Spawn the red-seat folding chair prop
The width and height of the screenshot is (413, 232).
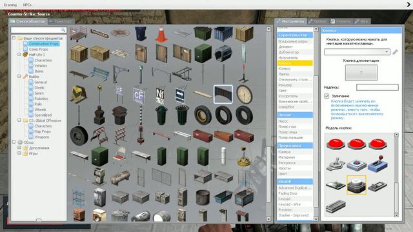click(120, 156)
